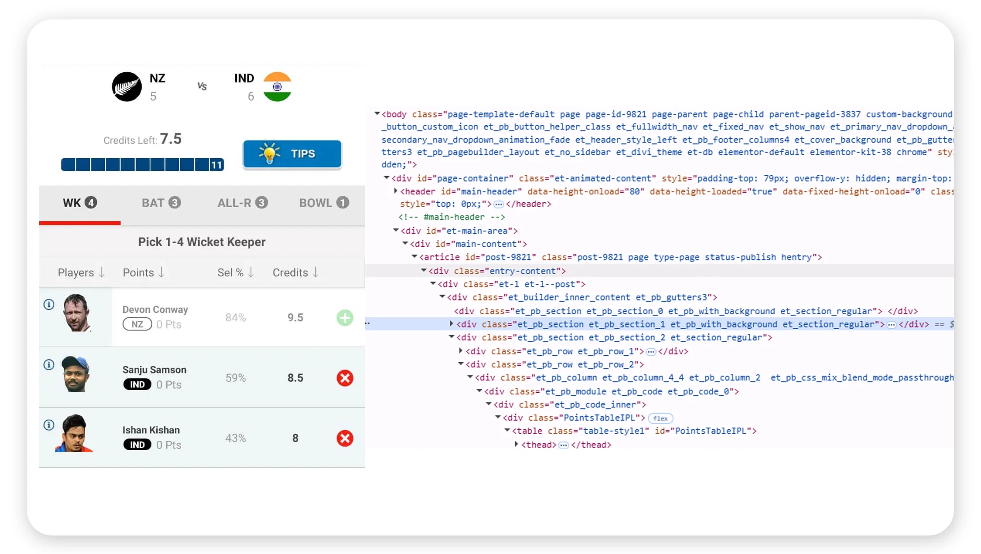The width and height of the screenshot is (981, 554).
Task: Remove Ishan Kishan with red cross icon
Action: [x=345, y=439]
